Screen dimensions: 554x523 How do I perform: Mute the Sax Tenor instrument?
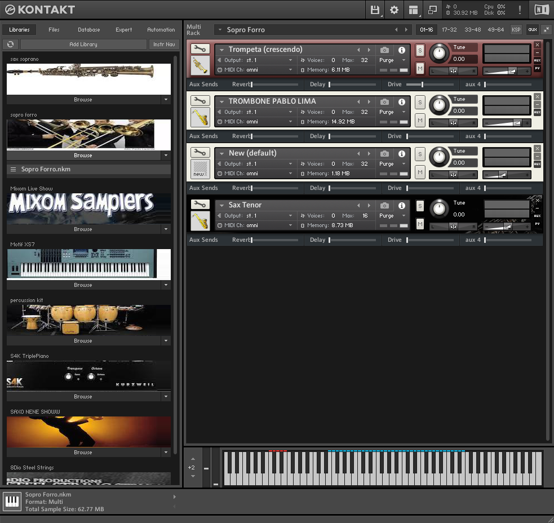tap(420, 224)
